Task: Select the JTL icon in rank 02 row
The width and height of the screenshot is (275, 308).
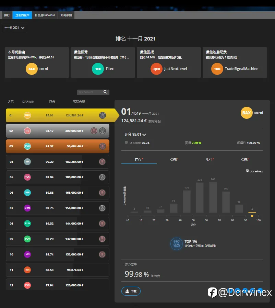Action: (27, 131)
